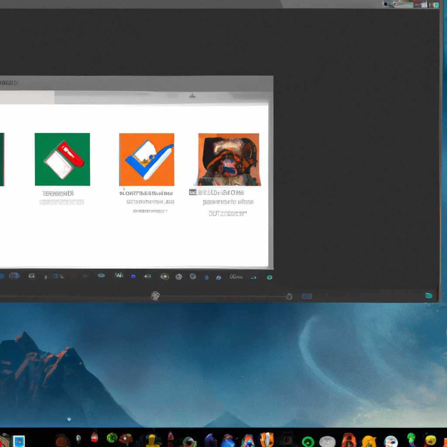This screenshot has width=447, height=447.
Task: Click the blue rectangle button beside the slider
Action: click(x=307, y=296)
